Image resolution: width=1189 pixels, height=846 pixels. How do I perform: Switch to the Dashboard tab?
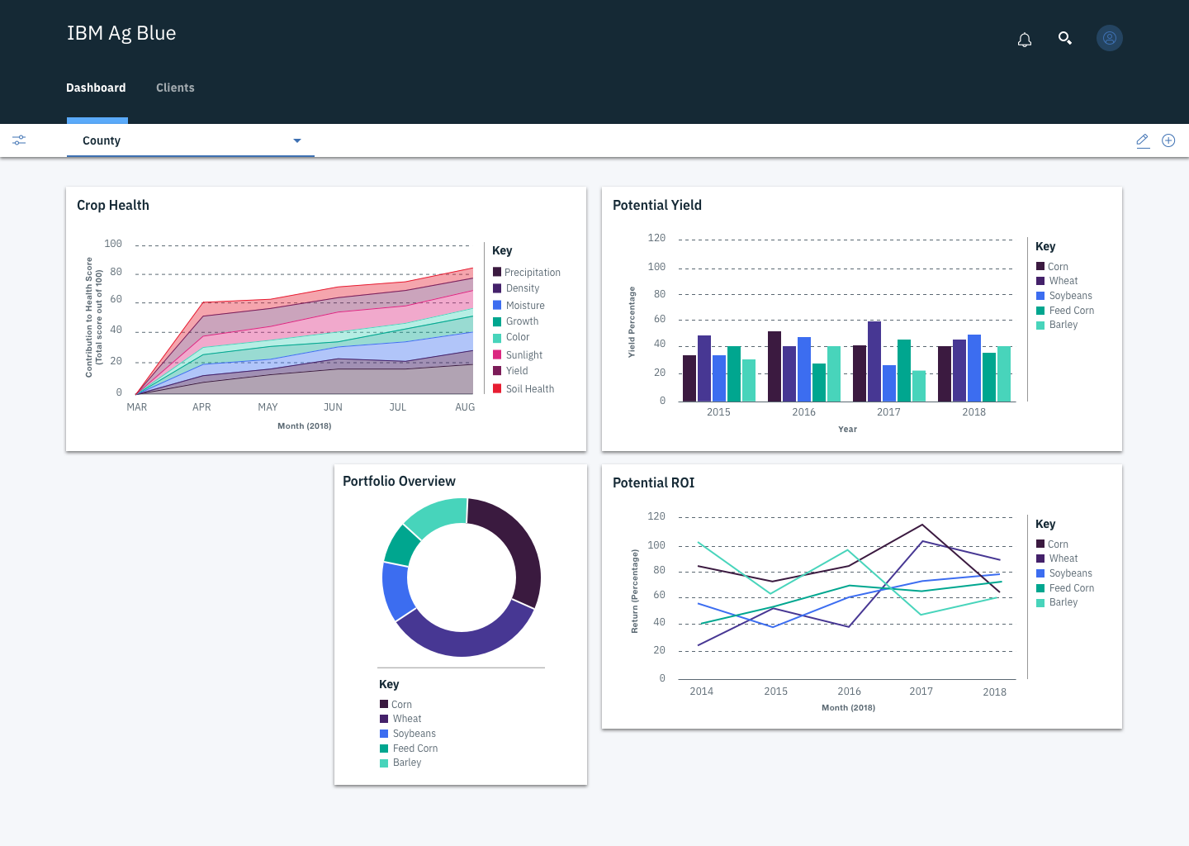click(x=96, y=88)
